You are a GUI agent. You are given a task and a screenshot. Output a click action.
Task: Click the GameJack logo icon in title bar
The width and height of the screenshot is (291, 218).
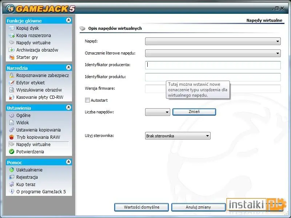10,8
